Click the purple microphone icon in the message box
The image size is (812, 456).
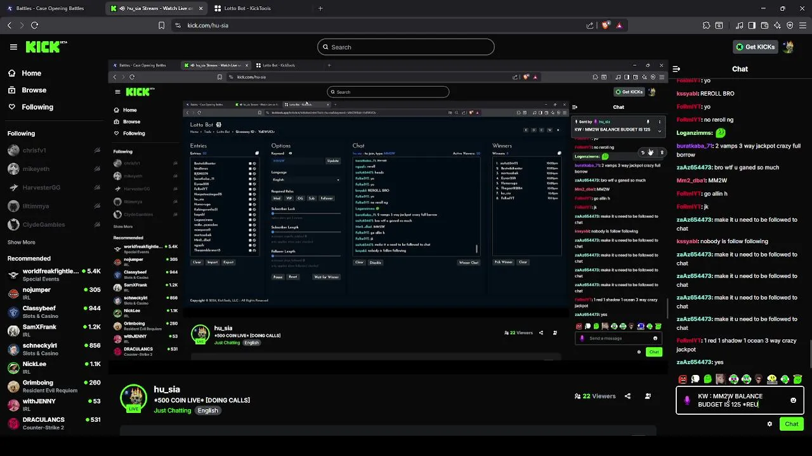pyautogui.click(x=687, y=400)
